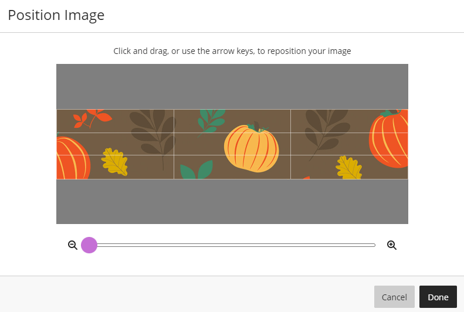Click the yellow-orange pumpkin in the image center
Screen dimensions: 464x312
pos(252,149)
